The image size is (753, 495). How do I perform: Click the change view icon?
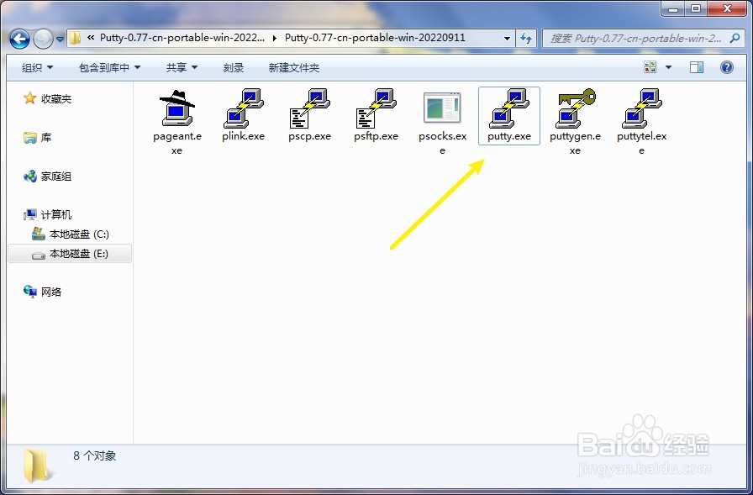coord(650,67)
